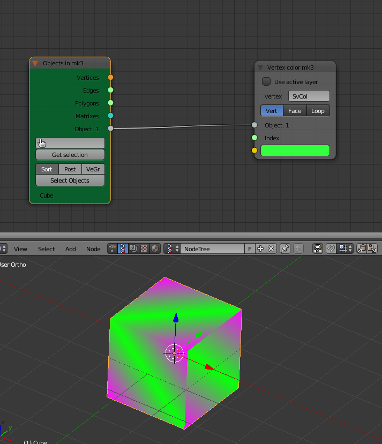Image resolution: width=382 pixels, height=444 pixels.
Task: Open the Add menu
Action: tap(71, 249)
